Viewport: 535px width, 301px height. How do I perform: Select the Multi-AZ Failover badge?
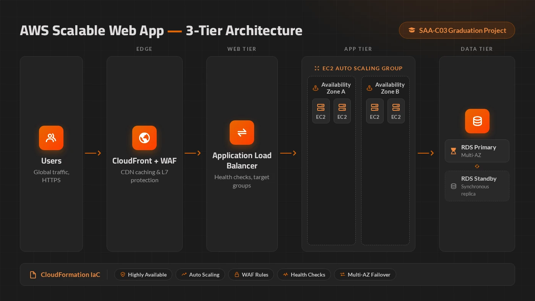(x=365, y=275)
